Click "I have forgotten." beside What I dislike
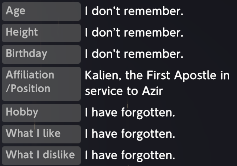237x166 pixels. coord(130,155)
